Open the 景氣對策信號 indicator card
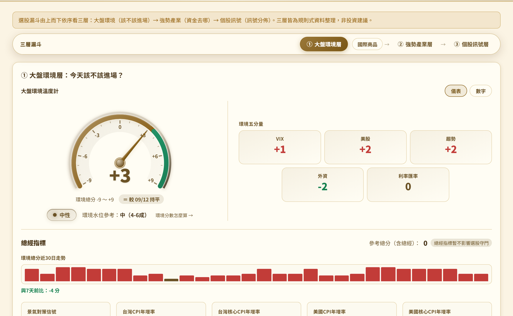The width and height of the screenshot is (513, 316). [x=66, y=309]
